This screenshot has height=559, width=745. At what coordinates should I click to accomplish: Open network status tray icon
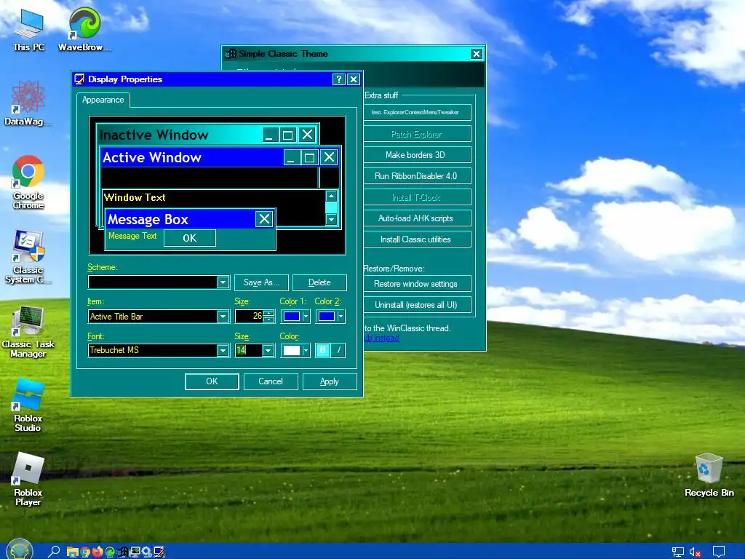[678, 552]
